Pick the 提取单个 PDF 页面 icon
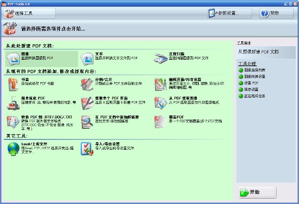This screenshot has height=204, width=299. (87, 103)
